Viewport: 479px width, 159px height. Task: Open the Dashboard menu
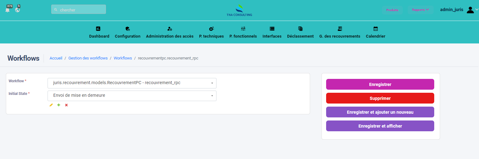coord(99,32)
